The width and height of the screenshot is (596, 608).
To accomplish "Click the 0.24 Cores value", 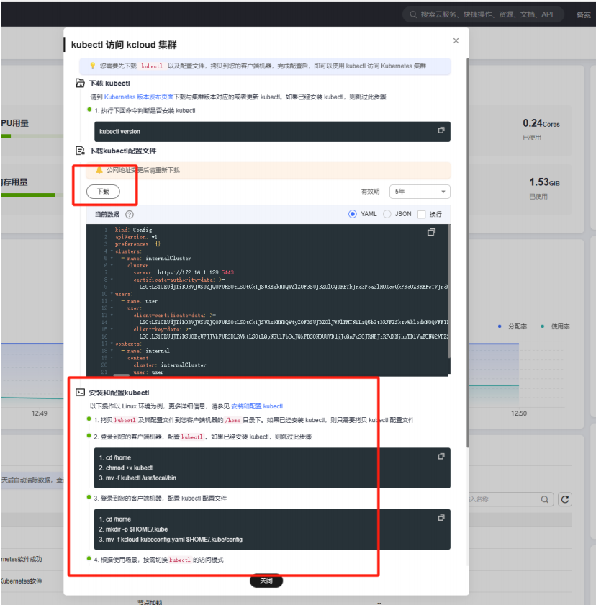I will 541,123.
